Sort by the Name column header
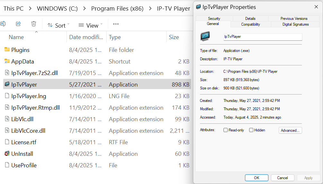Screen dimensions: 323x184 (x=16, y=37)
